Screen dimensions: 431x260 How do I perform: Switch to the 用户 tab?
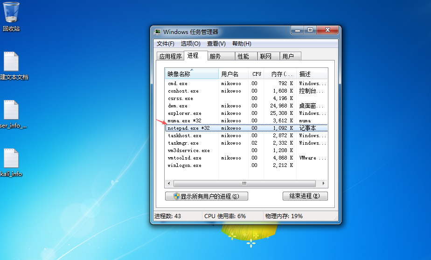click(291, 56)
